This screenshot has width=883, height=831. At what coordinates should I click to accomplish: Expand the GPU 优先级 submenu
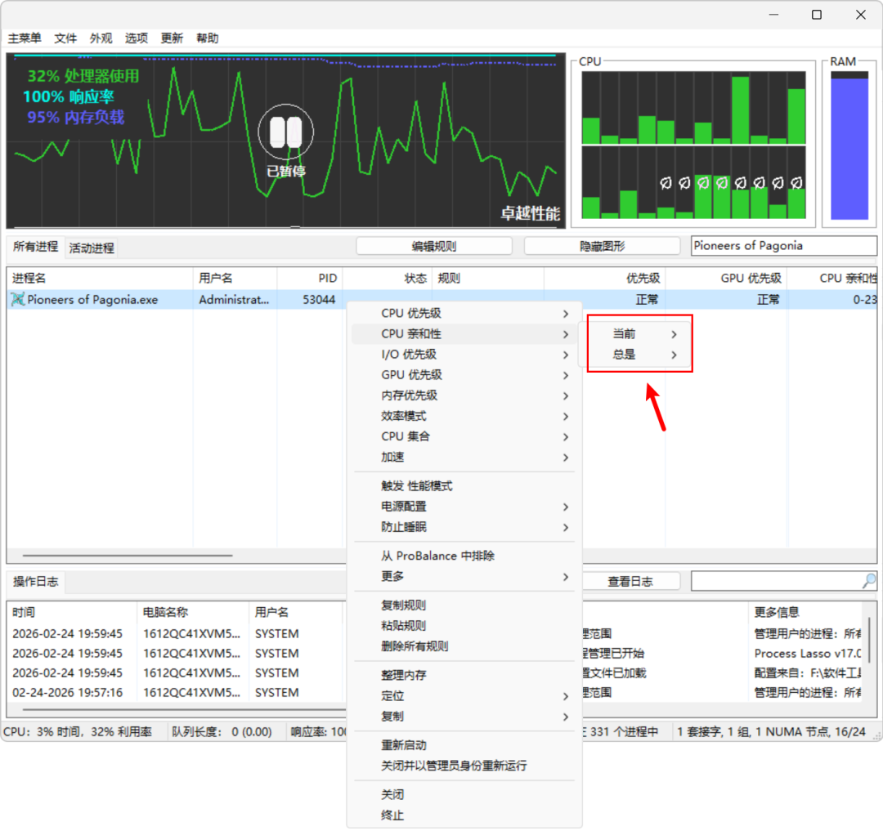pos(464,375)
